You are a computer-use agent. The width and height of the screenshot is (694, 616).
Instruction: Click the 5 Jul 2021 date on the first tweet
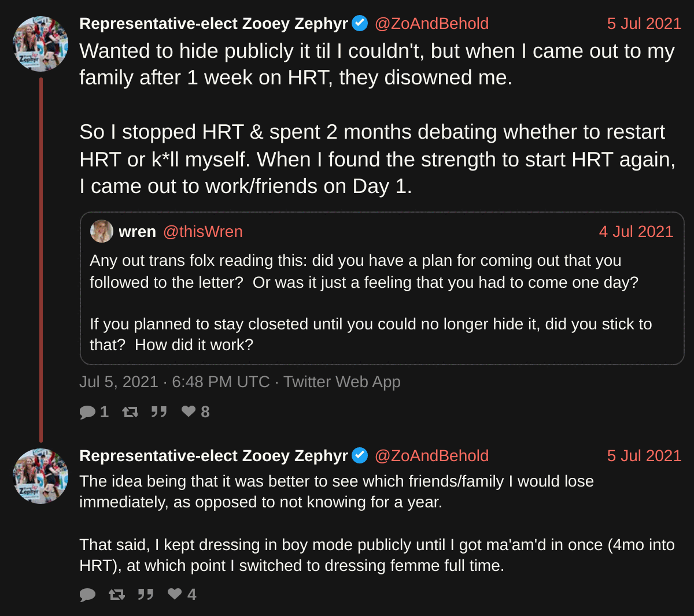[644, 24]
